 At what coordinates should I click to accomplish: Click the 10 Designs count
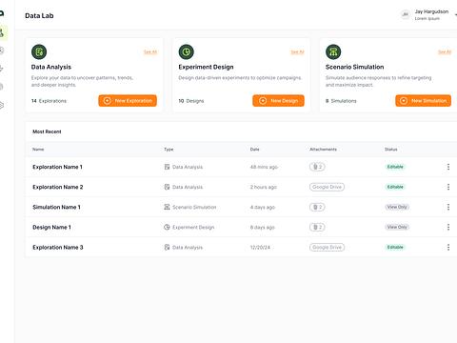191,101
